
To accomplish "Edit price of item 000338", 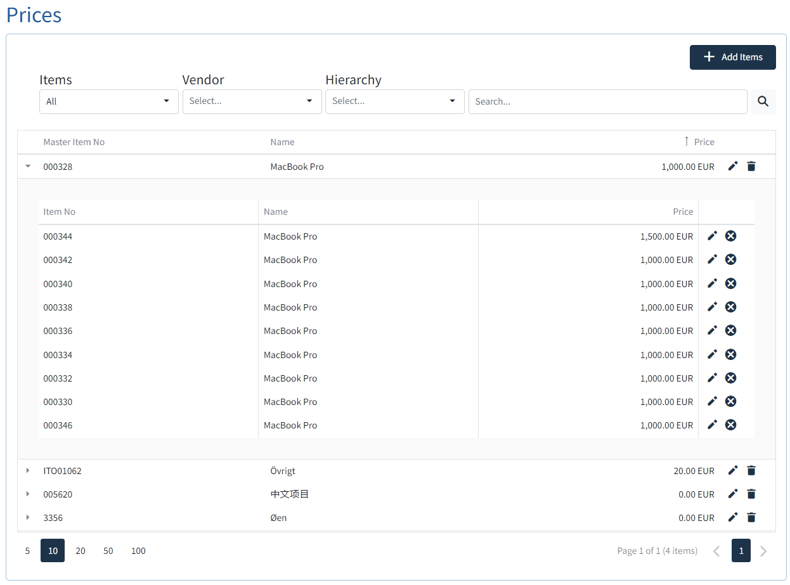I will click(x=712, y=307).
